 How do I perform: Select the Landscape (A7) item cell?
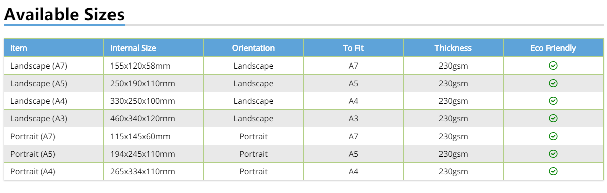click(x=54, y=66)
